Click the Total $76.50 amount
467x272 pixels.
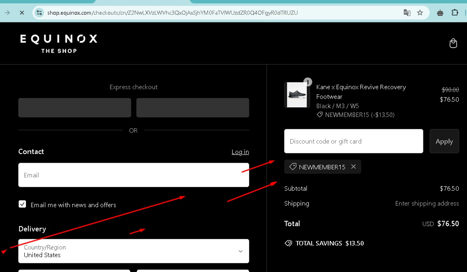(448, 224)
